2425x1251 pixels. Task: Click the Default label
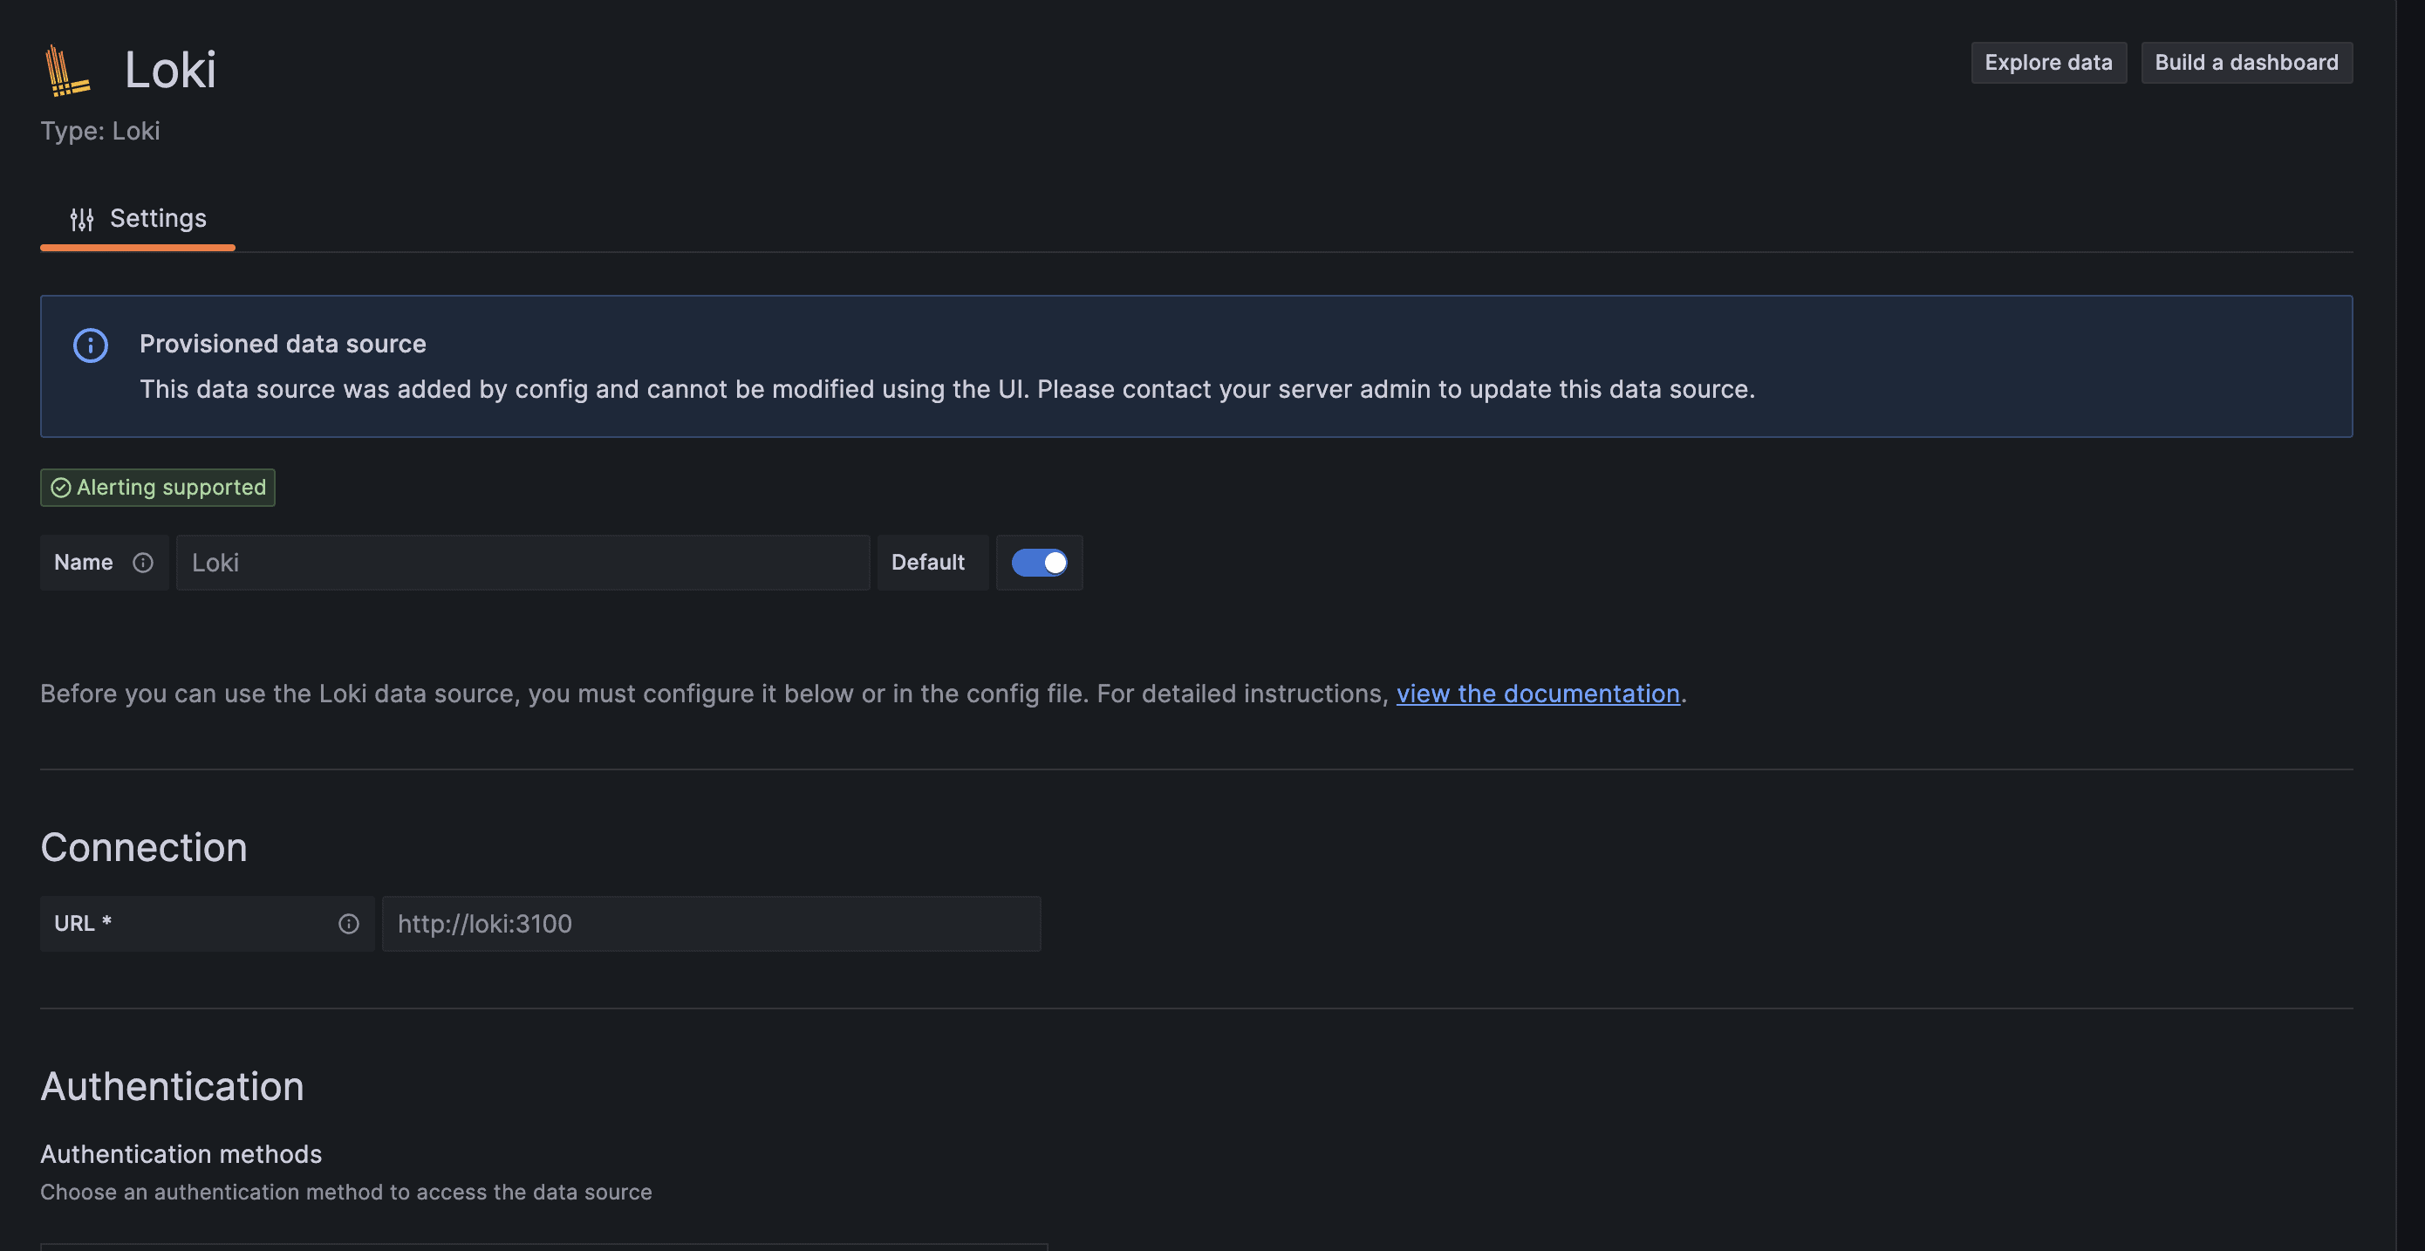pyautogui.click(x=927, y=563)
